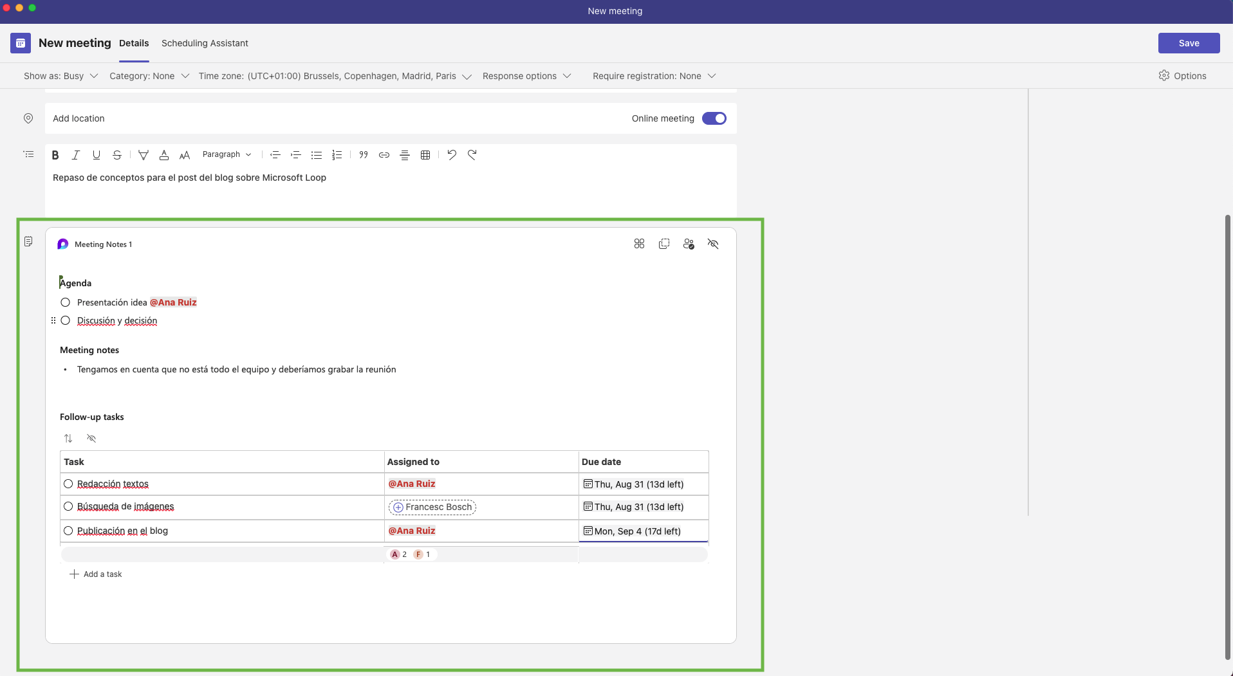This screenshot has height=676, width=1233.
Task: Mark Búsqueda de imágenes task as complete
Action: pos(68,506)
